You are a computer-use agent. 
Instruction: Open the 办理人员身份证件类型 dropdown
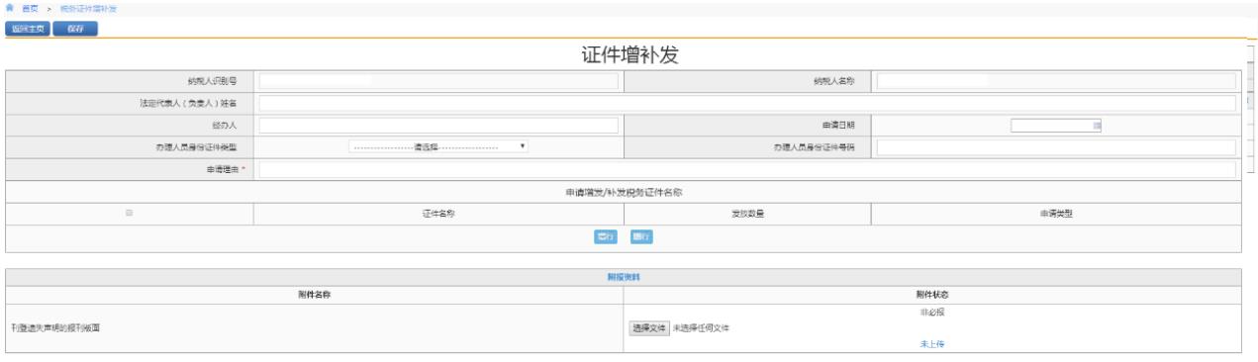click(438, 147)
